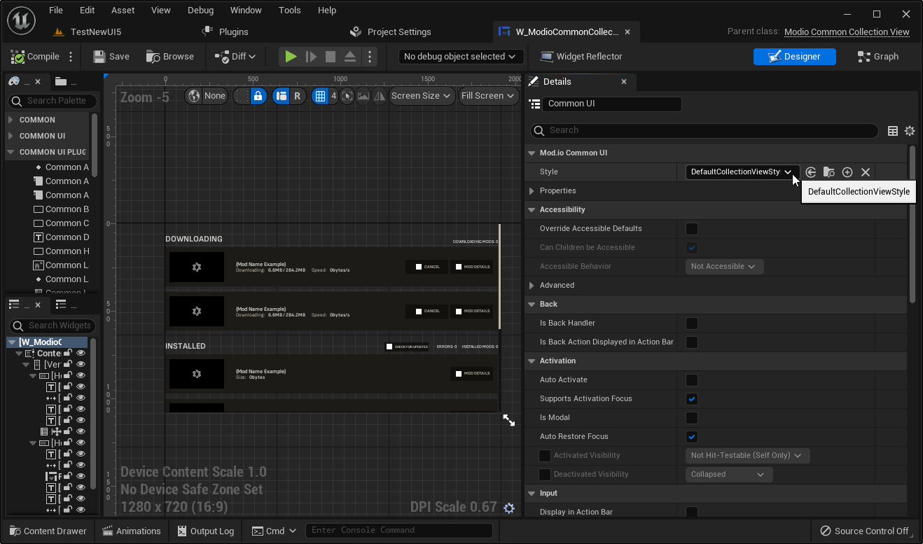The image size is (923, 544).
Task: Click the DPI Scale settings gear
Action: (509, 508)
